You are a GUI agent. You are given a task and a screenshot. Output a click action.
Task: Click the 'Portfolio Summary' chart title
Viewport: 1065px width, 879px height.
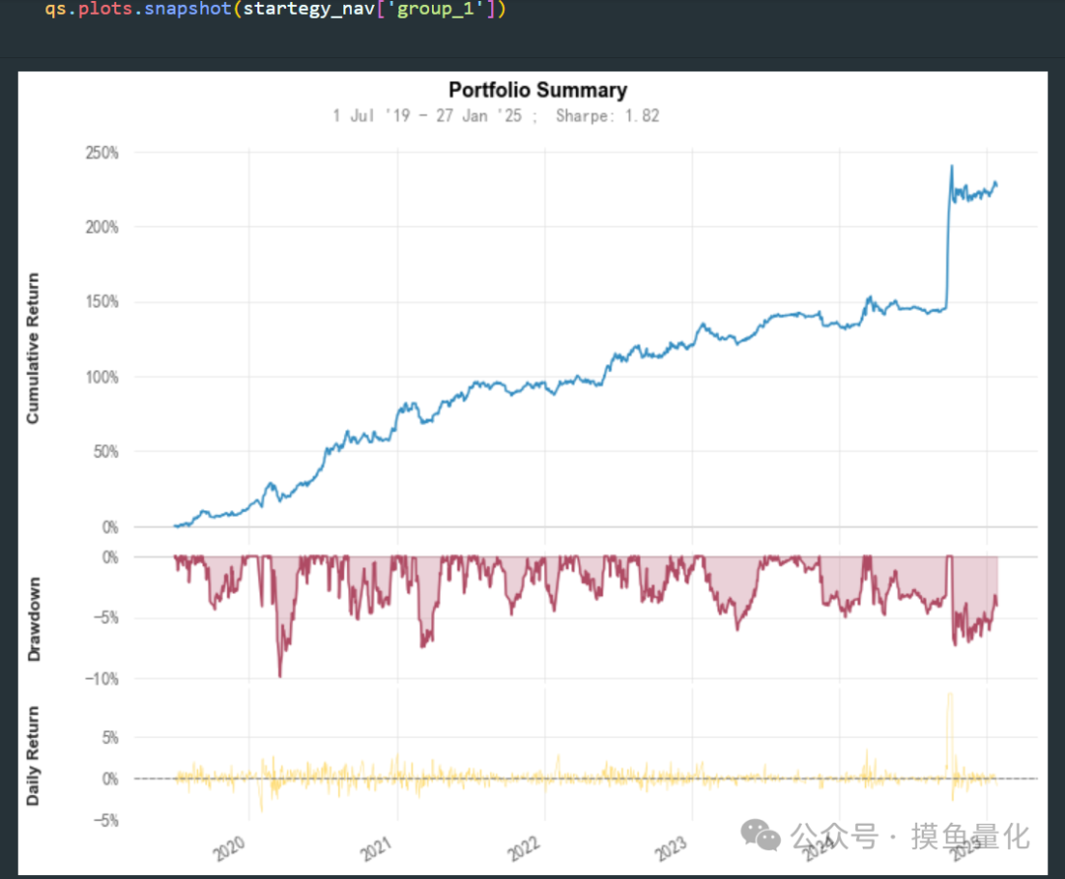click(x=537, y=90)
